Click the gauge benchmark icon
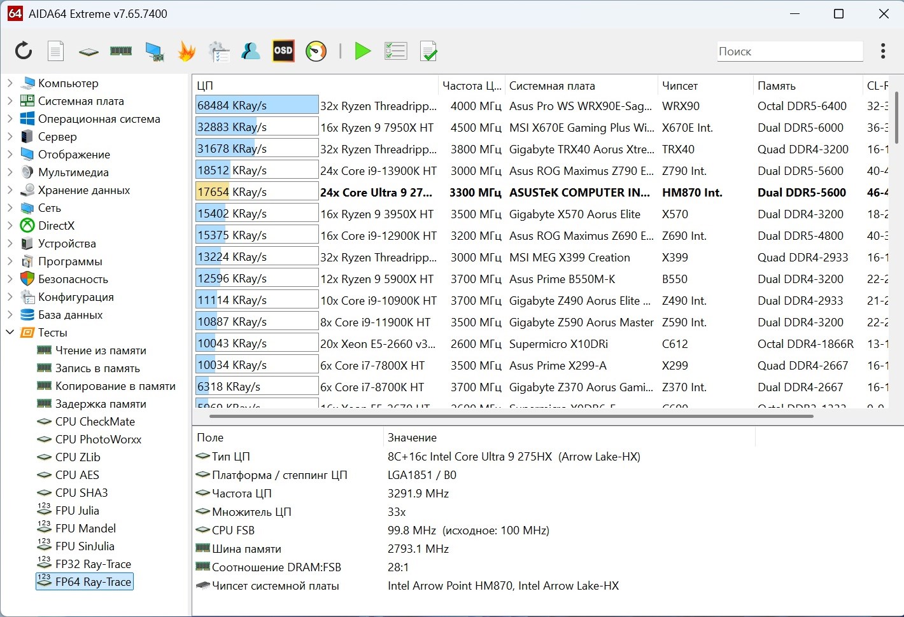The image size is (904, 617). [316, 51]
